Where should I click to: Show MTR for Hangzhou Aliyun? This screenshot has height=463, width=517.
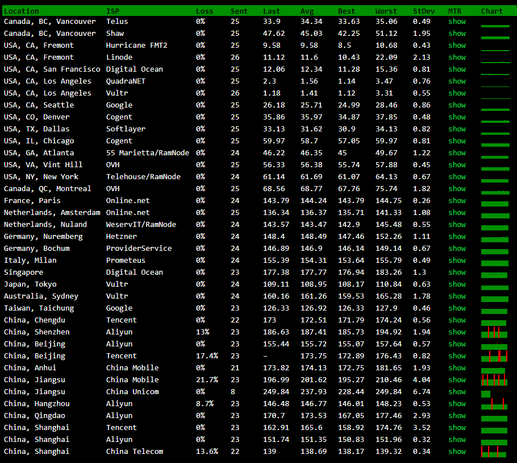(457, 404)
